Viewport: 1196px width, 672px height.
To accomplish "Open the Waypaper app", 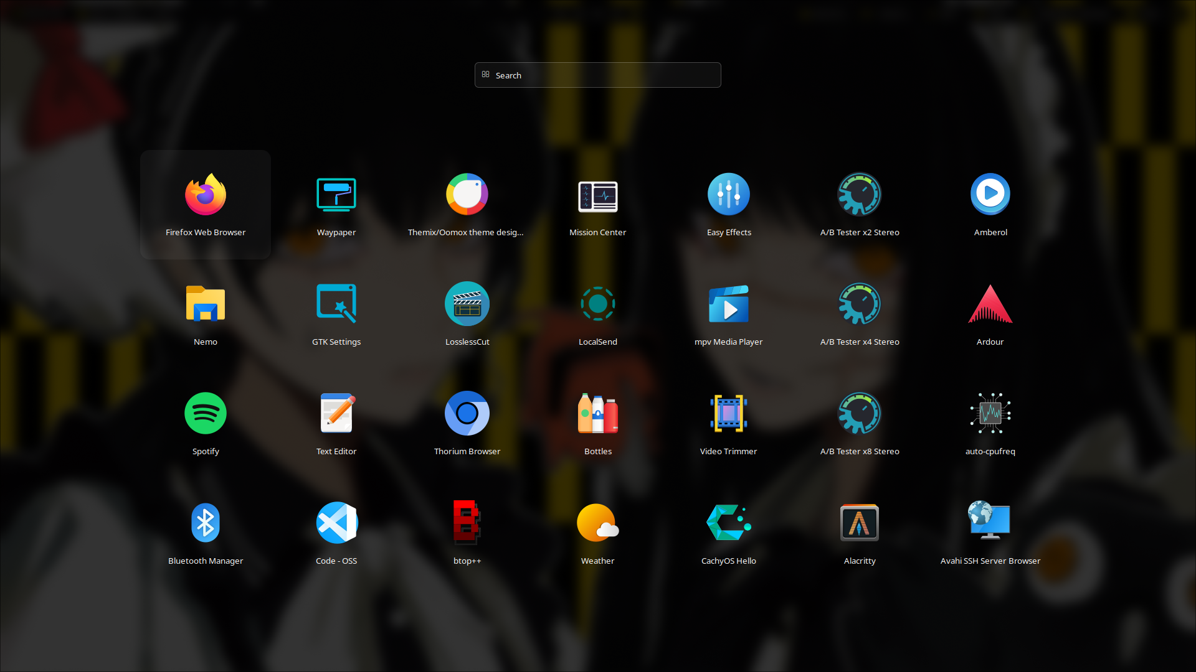I will pos(336,195).
